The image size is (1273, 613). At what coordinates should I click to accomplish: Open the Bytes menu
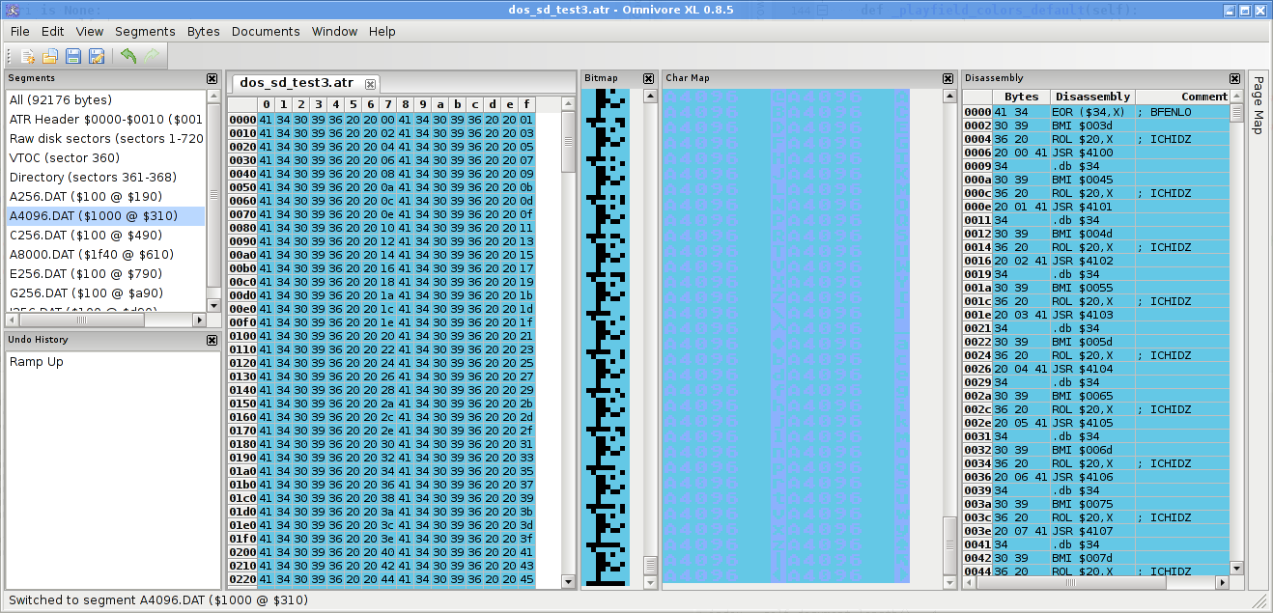pyautogui.click(x=204, y=31)
